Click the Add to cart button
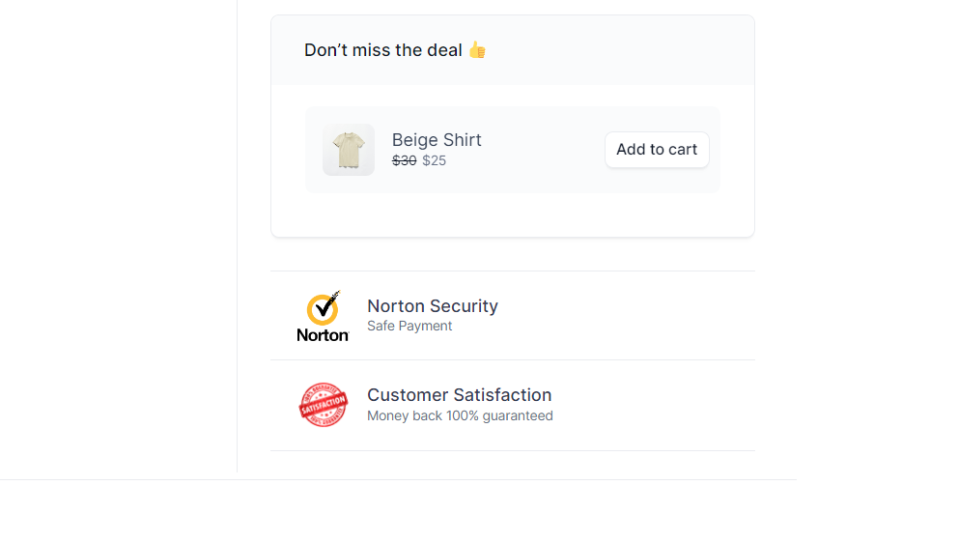 [657, 150]
